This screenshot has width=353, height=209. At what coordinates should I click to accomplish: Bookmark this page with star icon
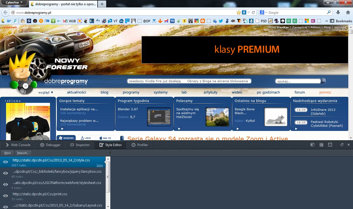pos(239,12)
